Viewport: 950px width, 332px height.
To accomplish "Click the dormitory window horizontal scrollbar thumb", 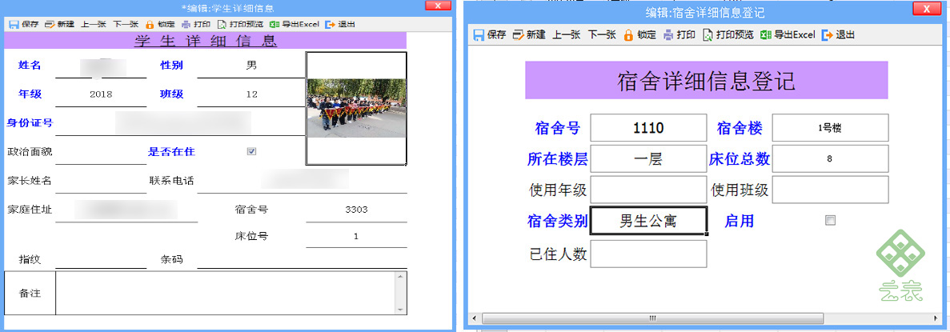I will (652, 318).
